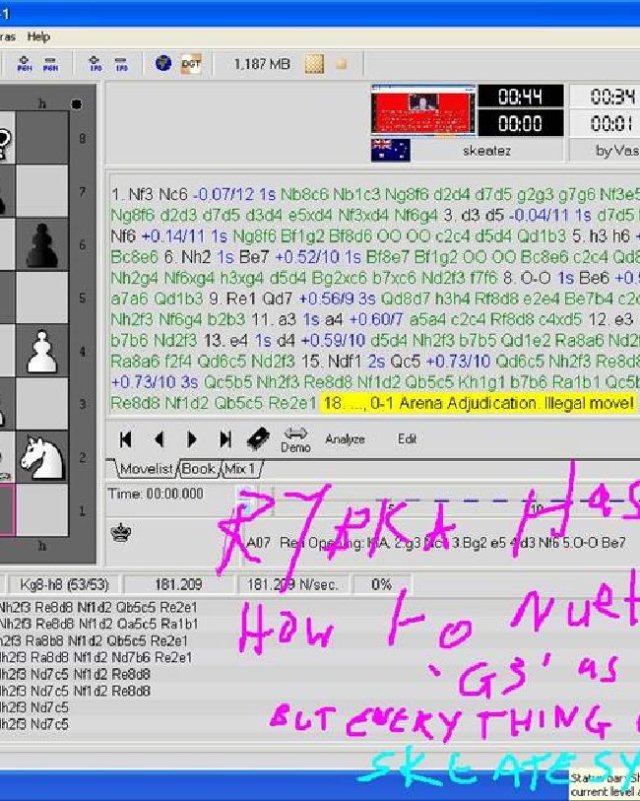The width and height of the screenshot is (640, 801).
Task: Click the add-to-PGN plus icon
Action: pyautogui.click(x=24, y=63)
